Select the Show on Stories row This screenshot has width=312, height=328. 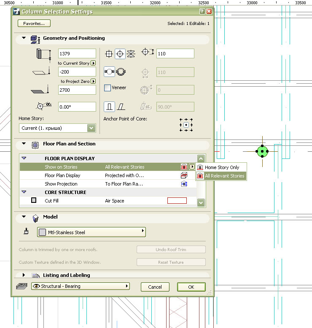coord(108,167)
